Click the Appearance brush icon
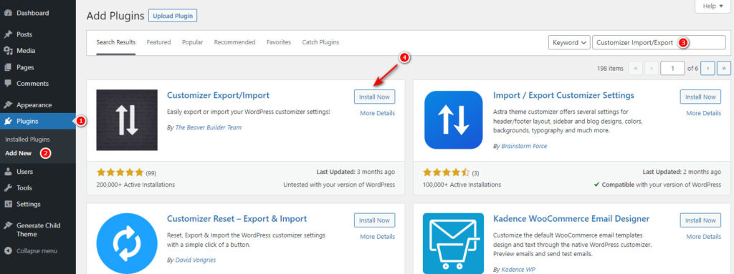 coord(7,105)
